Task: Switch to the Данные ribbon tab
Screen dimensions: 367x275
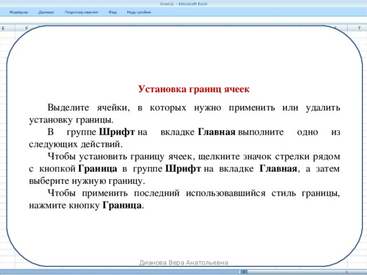Action: tap(46, 12)
